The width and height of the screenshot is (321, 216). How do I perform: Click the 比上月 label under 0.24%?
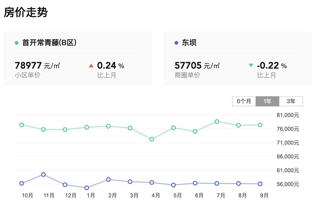click(107, 75)
